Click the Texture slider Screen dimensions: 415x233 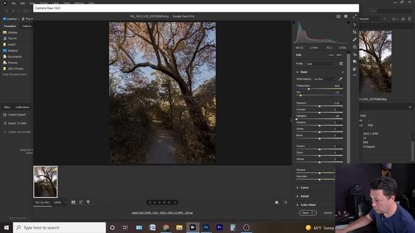point(320,150)
